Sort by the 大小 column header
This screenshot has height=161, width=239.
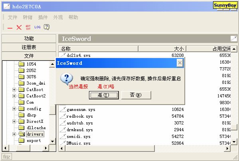(162, 49)
